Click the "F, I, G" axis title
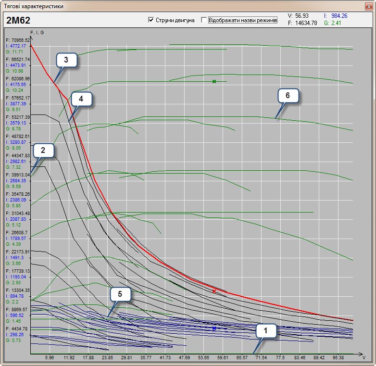The height and width of the screenshot is (366, 376). 37,32
